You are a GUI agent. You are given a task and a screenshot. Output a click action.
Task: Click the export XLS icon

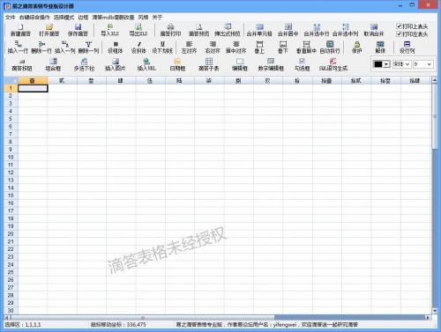click(138, 27)
